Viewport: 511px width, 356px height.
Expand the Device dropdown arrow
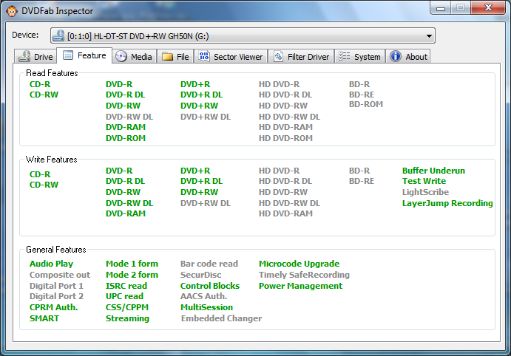[429, 35]
